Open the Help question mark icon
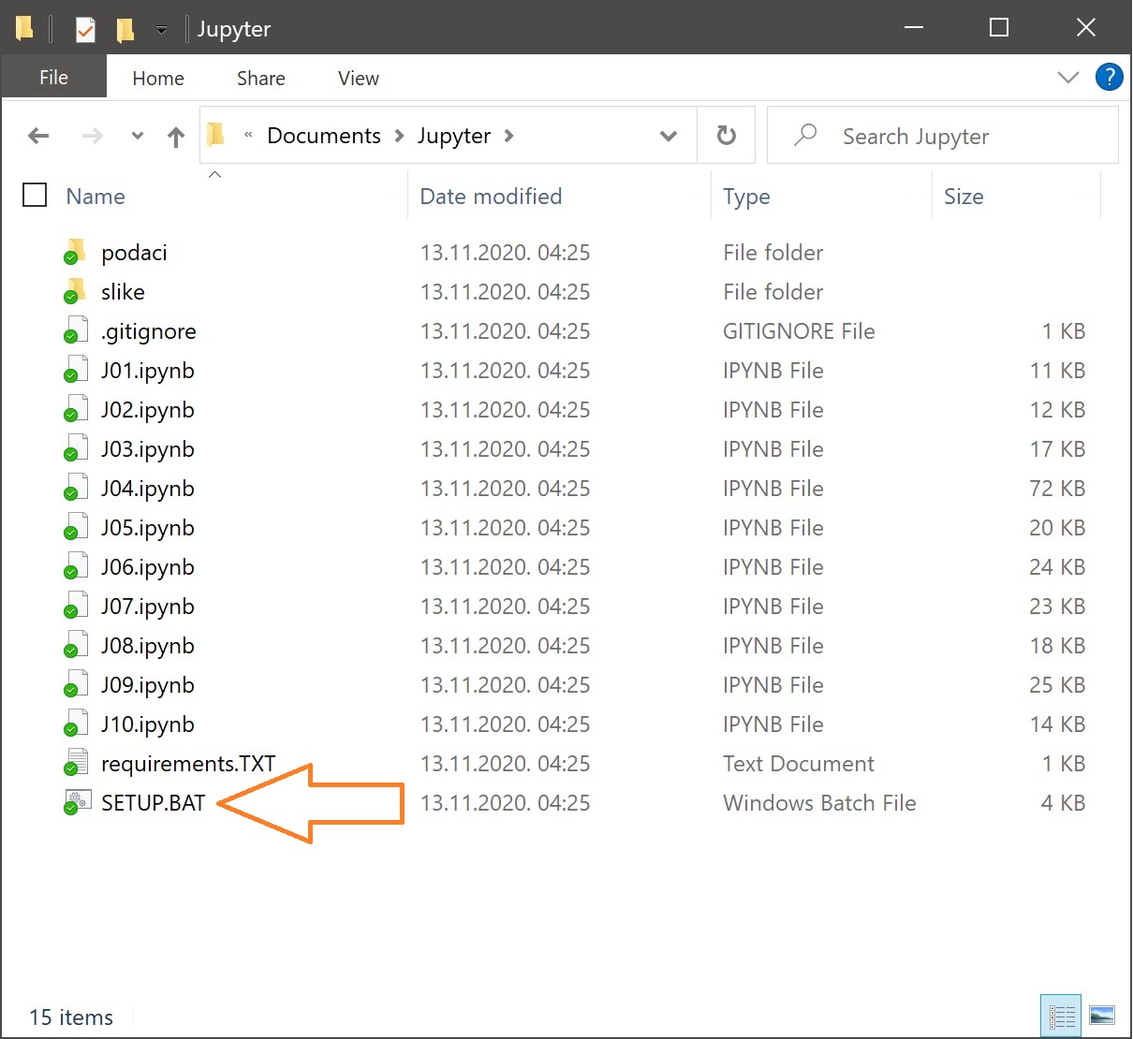This screenshot has height=1039, width=1133. pos(1109,77)
